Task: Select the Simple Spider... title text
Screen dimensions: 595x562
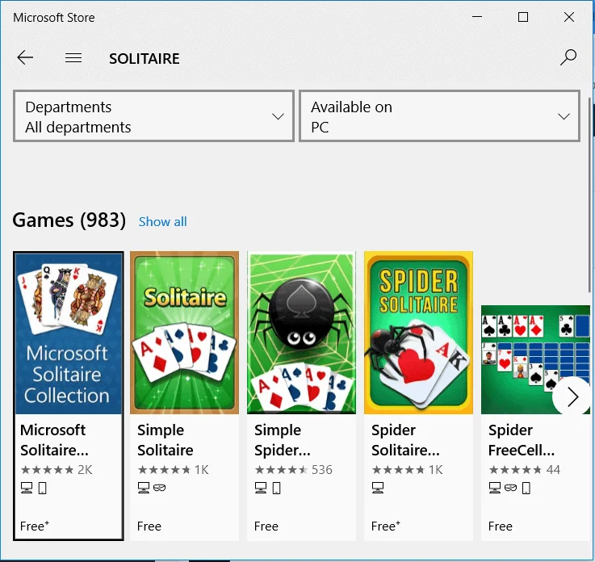Action: tap(283, 440)
